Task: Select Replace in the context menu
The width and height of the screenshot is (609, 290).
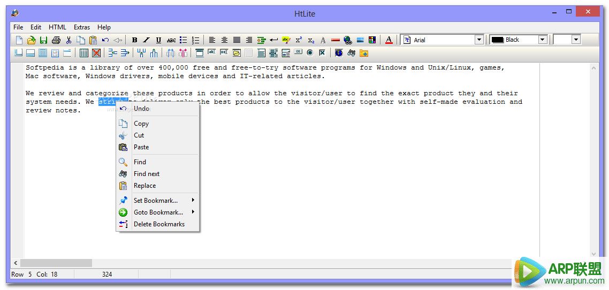Action: click(144, 186)
